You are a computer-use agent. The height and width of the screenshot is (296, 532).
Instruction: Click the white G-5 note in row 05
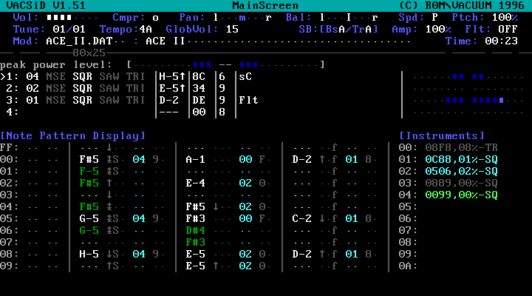click(x=89, y=218)
